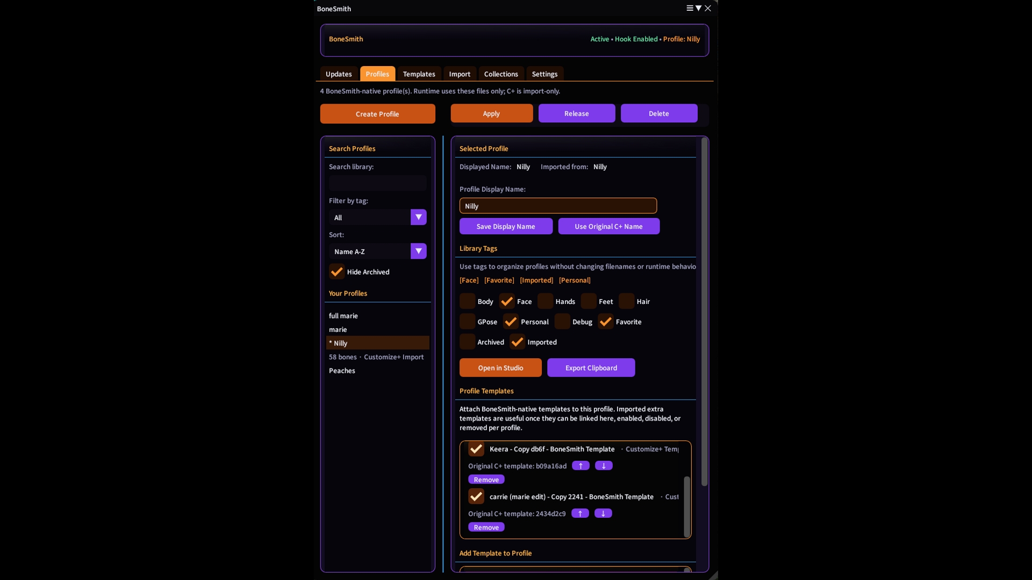
Task: Delete the selected profile
Action: (x=659, y=113)
